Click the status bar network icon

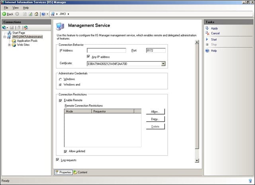tap(250, 181)
